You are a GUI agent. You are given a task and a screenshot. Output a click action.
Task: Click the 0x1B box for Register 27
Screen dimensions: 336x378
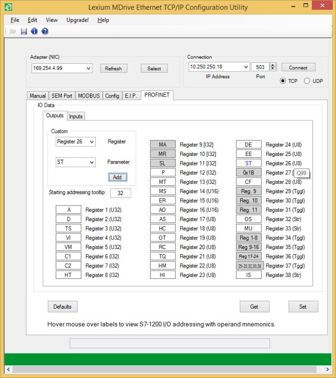coord(249,172)
